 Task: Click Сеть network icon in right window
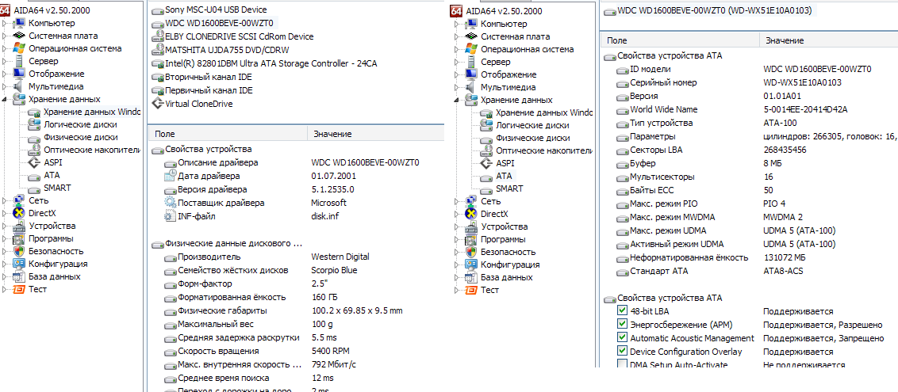(x=471, y=201)
